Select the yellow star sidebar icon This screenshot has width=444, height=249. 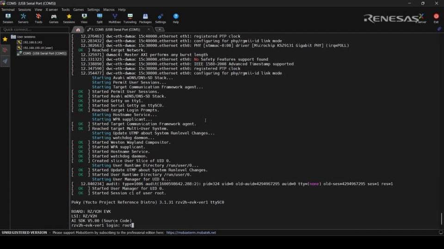(x=5, y=39)
